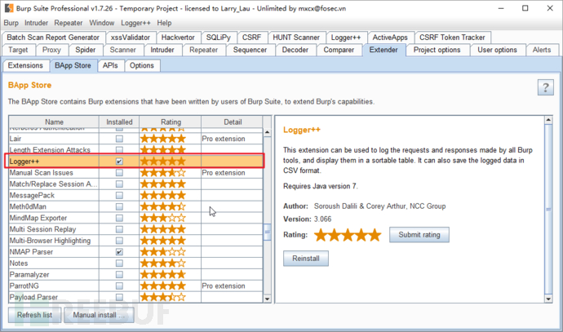Open the ActiveApps tab
563x332 pixels.
pos(390,38)
